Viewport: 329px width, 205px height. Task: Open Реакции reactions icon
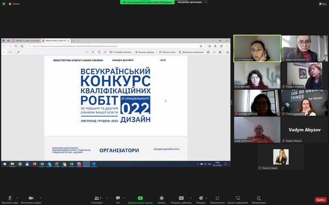201,198
